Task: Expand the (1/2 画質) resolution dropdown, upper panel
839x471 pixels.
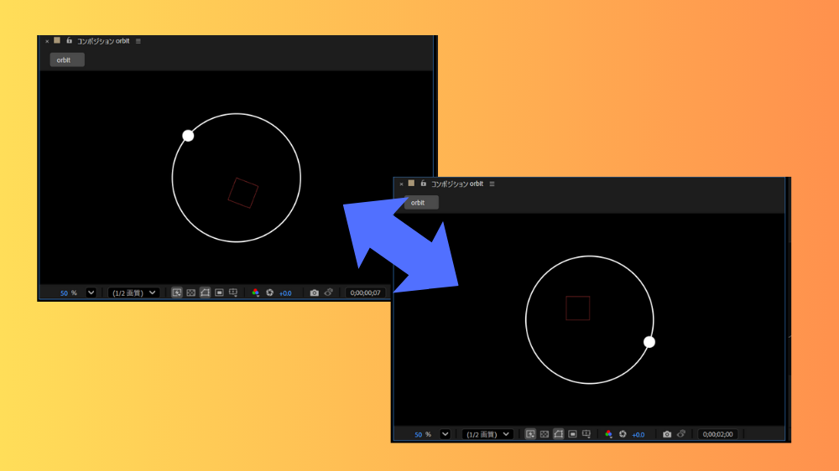Action: (133, 292)
